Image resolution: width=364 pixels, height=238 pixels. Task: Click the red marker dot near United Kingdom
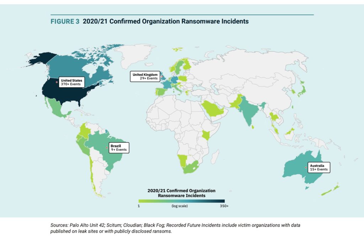coord(161,76)
